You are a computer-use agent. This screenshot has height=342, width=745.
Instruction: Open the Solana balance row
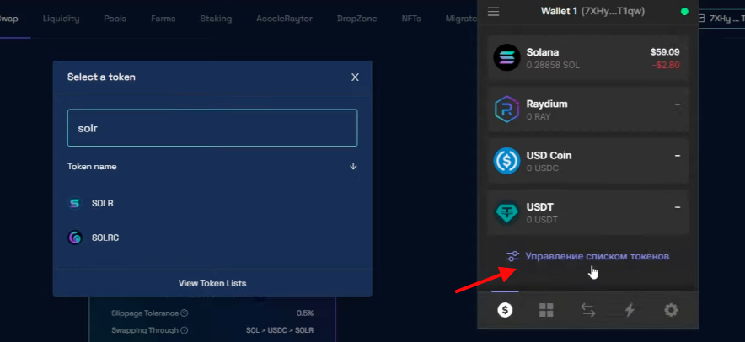588,58
